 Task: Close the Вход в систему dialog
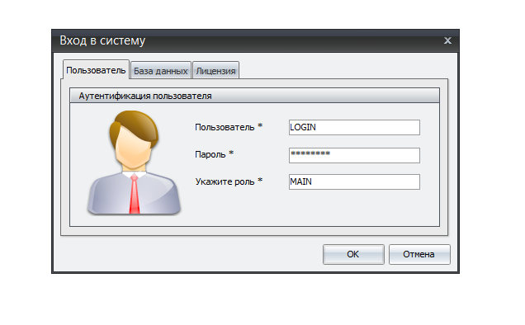click(447, 40)
